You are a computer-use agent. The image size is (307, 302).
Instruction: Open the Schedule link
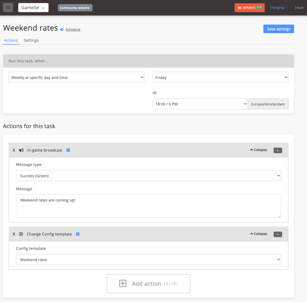pyautogui.click(x=73, y=29)
